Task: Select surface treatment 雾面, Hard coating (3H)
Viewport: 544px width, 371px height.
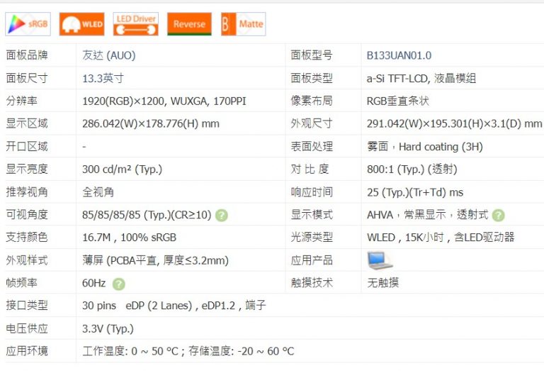Action: coord(425,147)
